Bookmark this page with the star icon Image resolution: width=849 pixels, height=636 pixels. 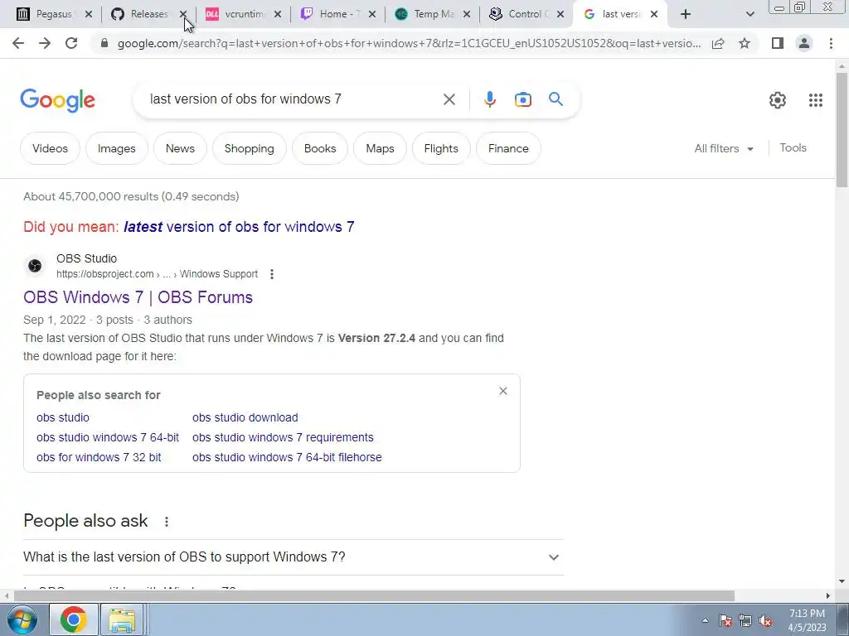(x=745, y=43)
